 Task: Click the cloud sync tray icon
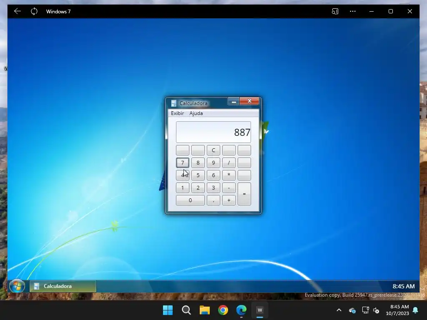pos(352,310)
